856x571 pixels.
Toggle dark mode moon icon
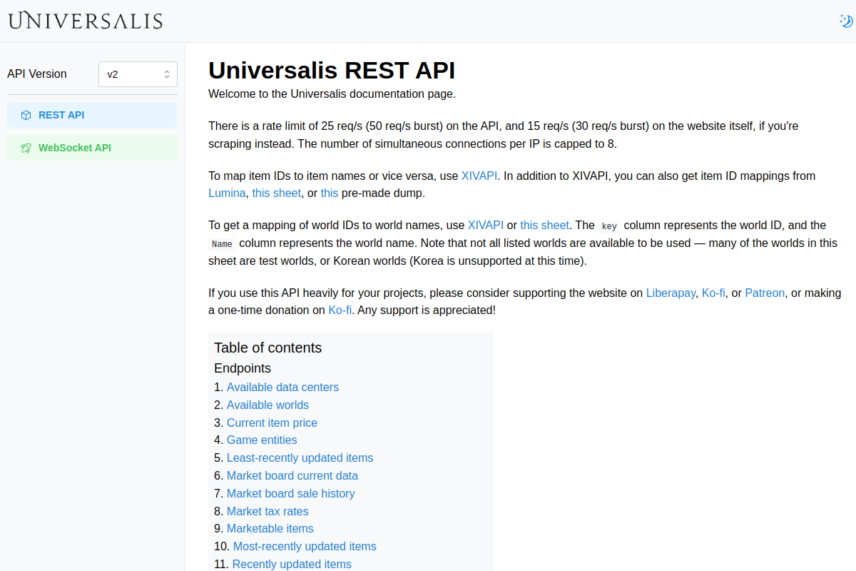coord(846,21)
